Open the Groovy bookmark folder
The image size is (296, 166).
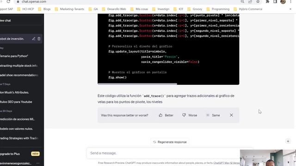point(195,9)
